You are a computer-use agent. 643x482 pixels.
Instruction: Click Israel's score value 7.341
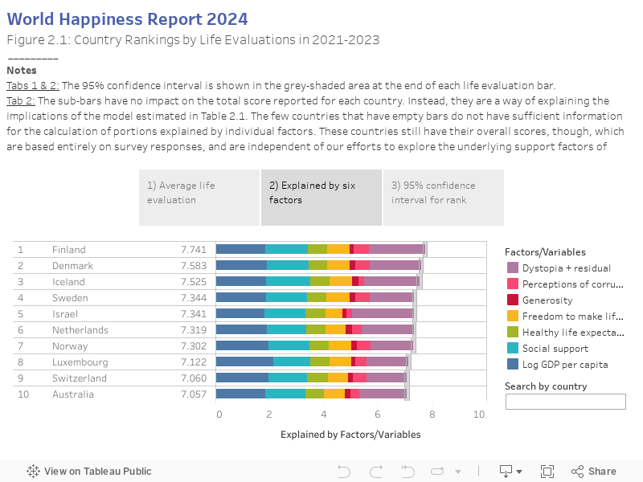coord(194,314)
